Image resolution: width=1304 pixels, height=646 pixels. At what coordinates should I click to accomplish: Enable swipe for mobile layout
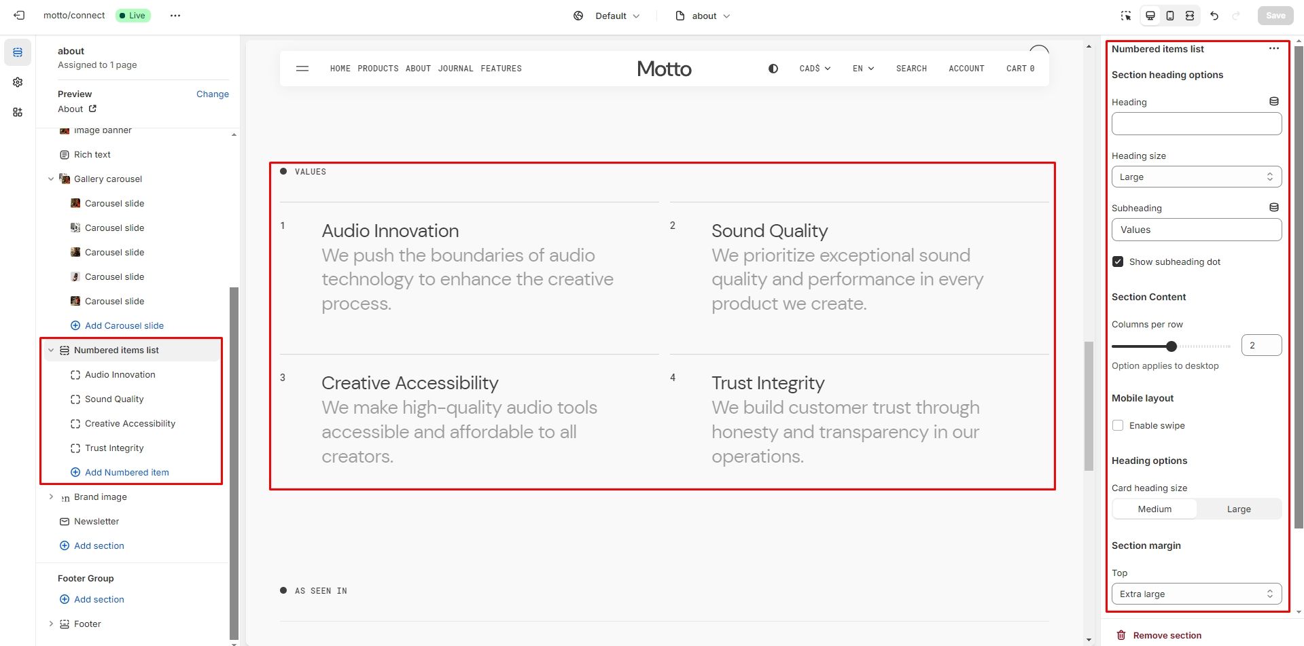tap(1118, 425)
